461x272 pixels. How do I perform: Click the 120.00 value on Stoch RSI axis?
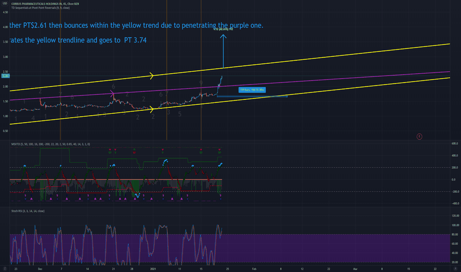[x=455, y=216]
